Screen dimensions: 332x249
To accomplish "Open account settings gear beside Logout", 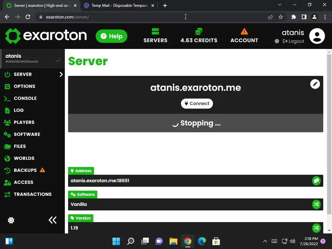I will click(277, 41).
